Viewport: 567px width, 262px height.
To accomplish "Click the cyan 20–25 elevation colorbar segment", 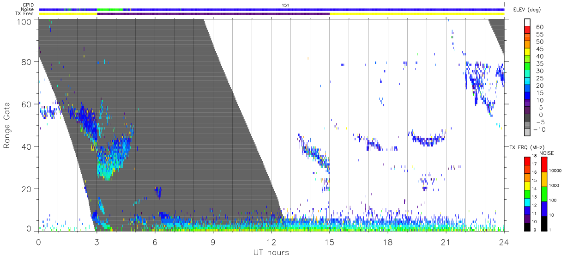I will point(528,82).
